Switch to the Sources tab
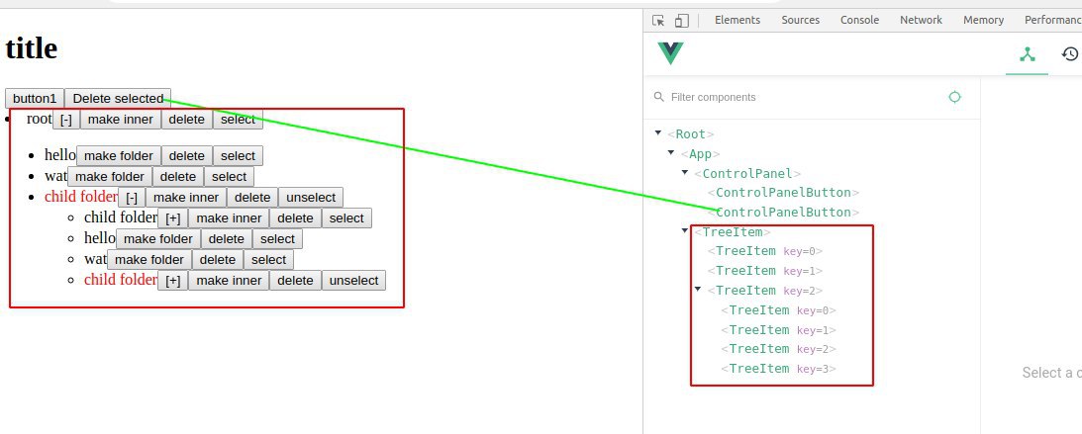 click(801, 20)
